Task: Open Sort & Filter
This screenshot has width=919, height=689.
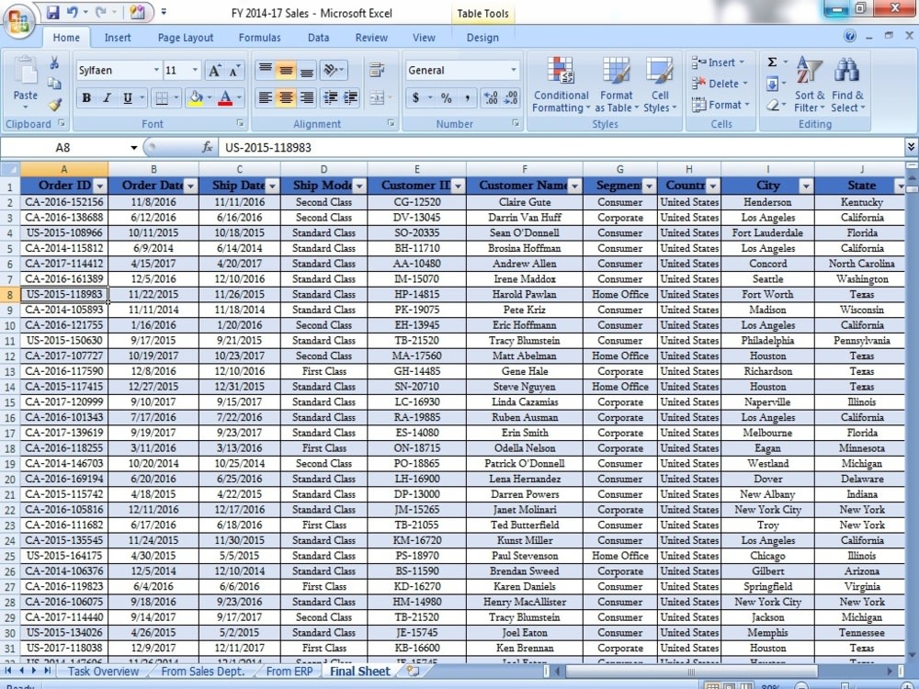Action: 809,85
